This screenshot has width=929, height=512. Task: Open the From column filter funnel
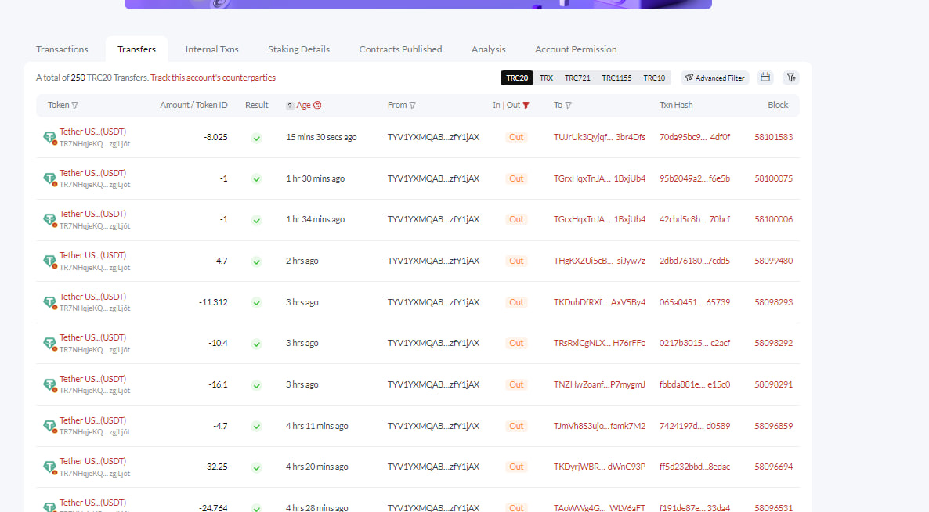412,106
